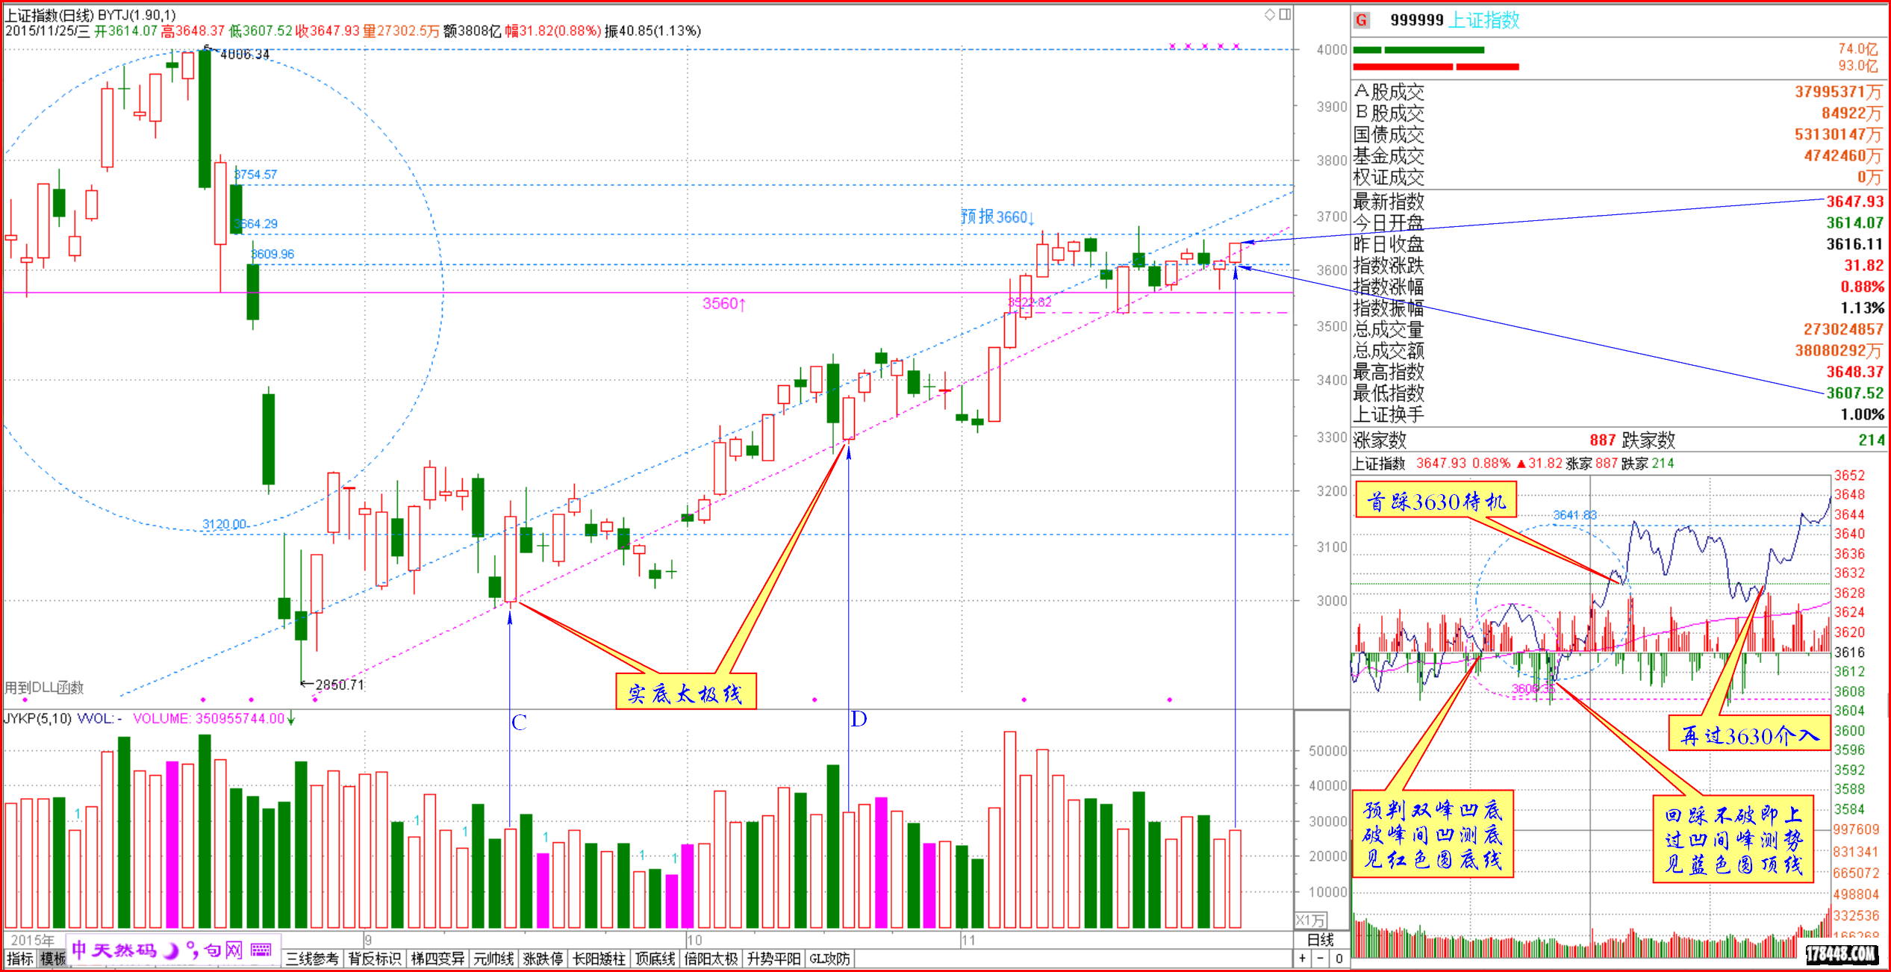Click the 涨家数 value 887

[x=1603, y=440]
